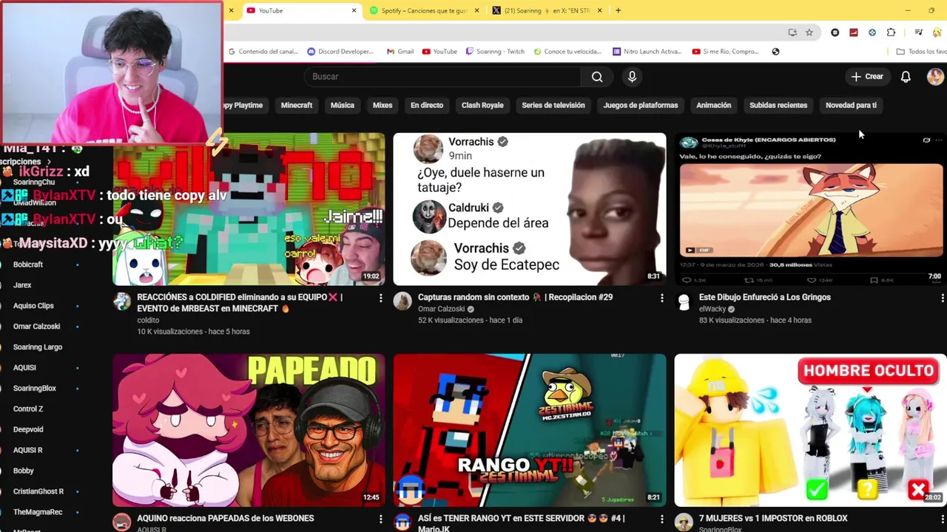Click the Buscar search field
Screen dimensions: 947x532
point(442,77)
